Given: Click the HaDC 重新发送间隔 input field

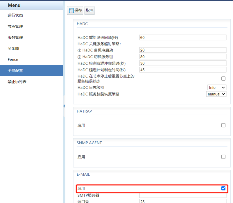Looking at the screenshot, I should 182,38.
